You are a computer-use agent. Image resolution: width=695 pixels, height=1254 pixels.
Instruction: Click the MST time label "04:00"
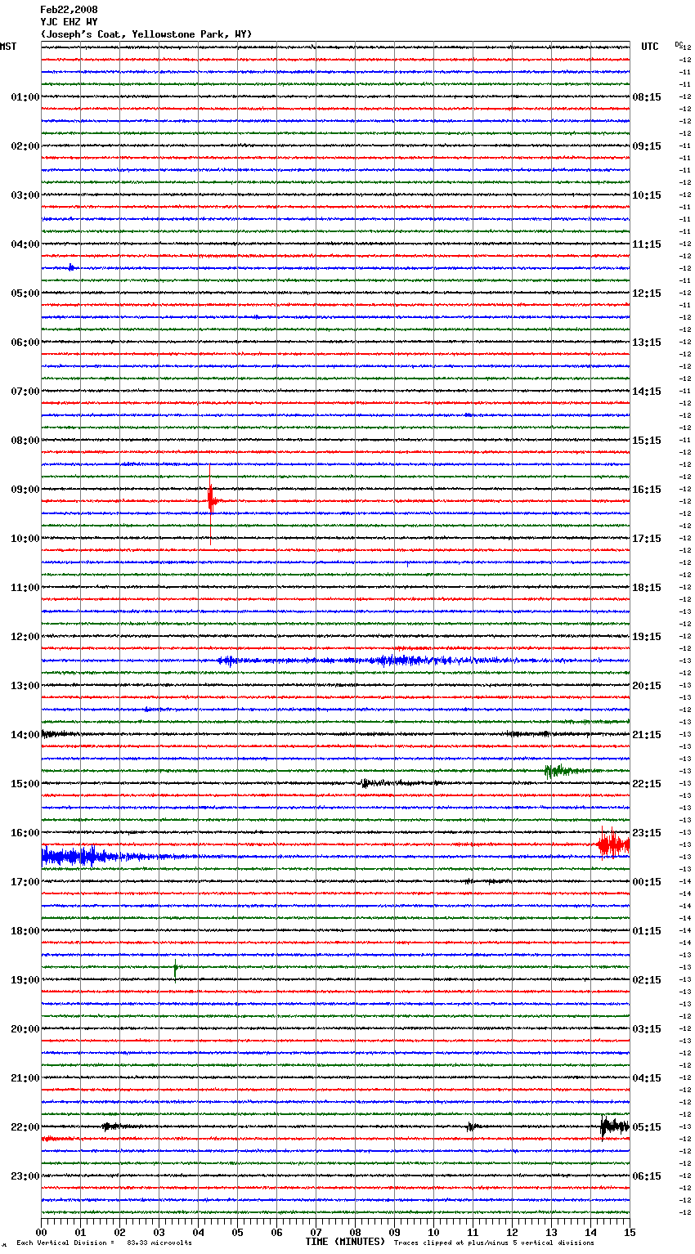pos(25,244)
